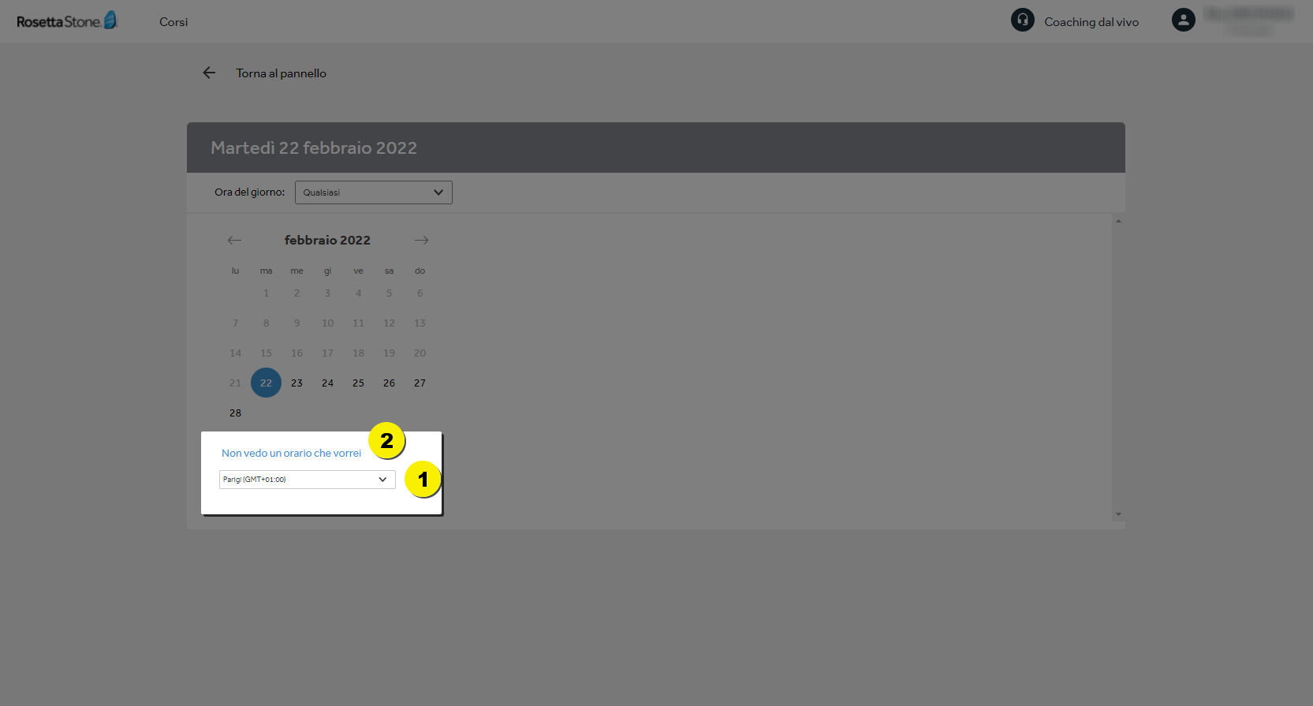1313x706 pixels.
Task: Click the Rosetta Stone logo
Action: click(x=67, y=21)
